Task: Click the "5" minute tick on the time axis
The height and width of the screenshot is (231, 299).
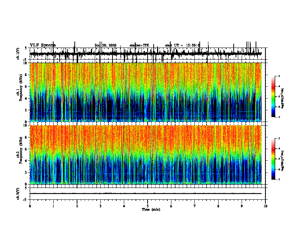Action: pyautogui.click(x=148, y=206)
